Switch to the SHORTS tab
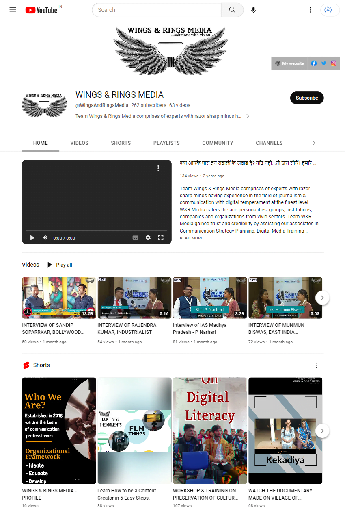This screenshot has width=345, height=509. click(x=121, y=143)
